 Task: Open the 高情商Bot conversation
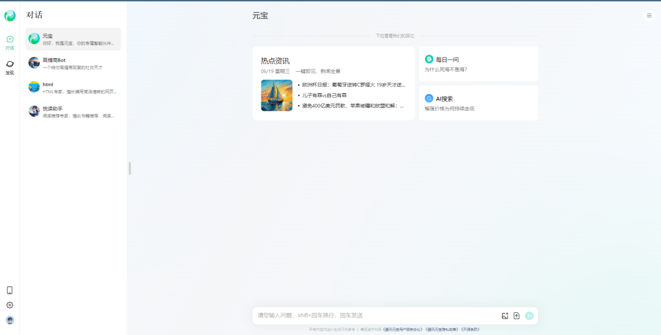point(73,63)
